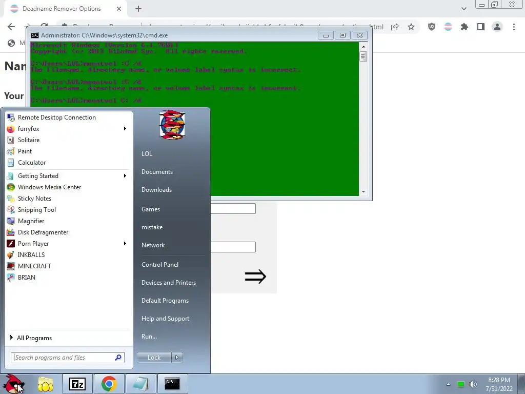The width and height of the screenshot is (525, 394).
Task: Open the uBlock Origin extension
Action: point(432,27)
